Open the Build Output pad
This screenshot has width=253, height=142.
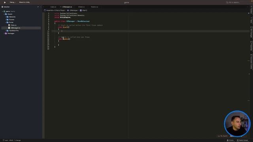(x=242, y=140)
